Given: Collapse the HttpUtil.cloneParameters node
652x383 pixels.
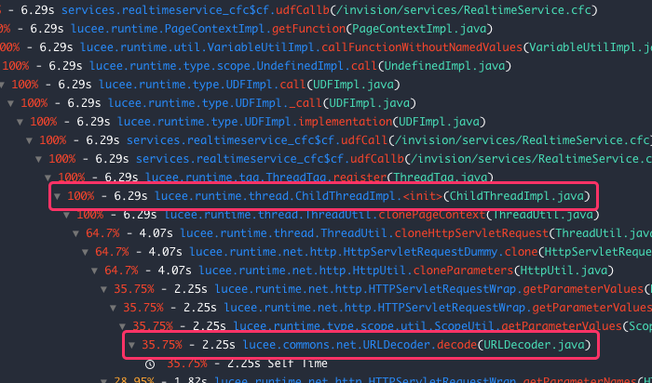Looking at the screenshot, I should tap(94, 271).
